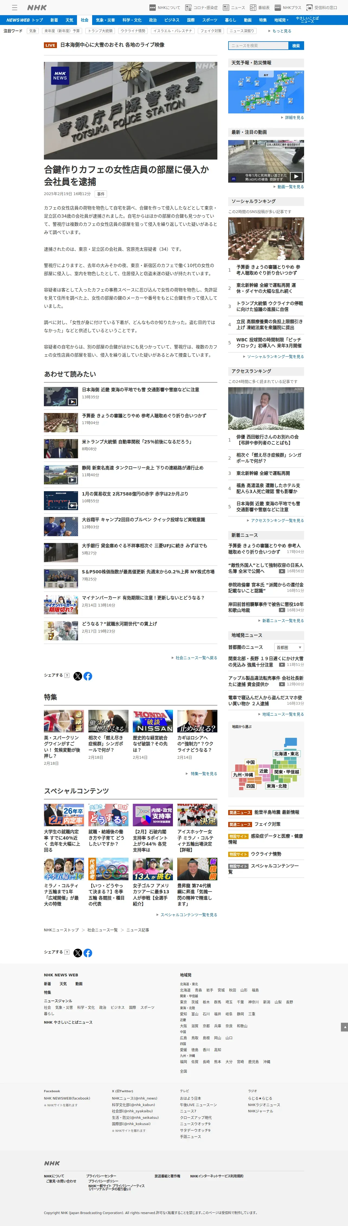Share on X below the article
The height and width of the screenshot is (1226, 348).
[78, 676]
